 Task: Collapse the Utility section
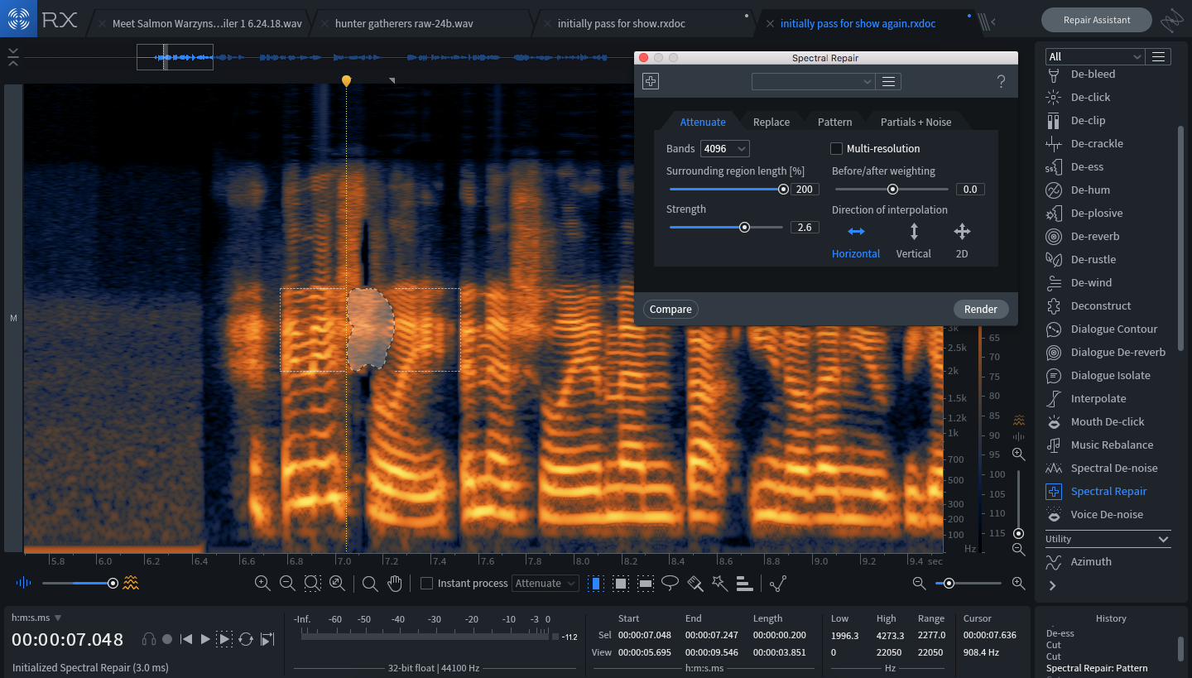coord(1164,539)
